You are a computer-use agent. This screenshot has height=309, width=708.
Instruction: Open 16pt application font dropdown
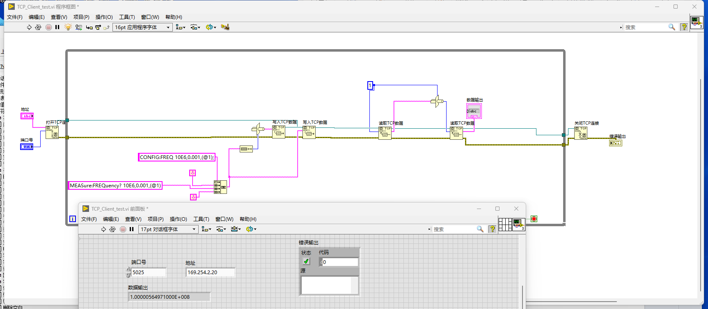tap(143, 27)
